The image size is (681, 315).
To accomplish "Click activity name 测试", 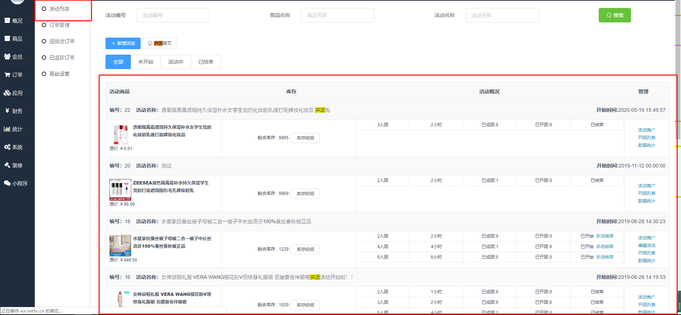I will pyautogui.click(x=166, y=166).
